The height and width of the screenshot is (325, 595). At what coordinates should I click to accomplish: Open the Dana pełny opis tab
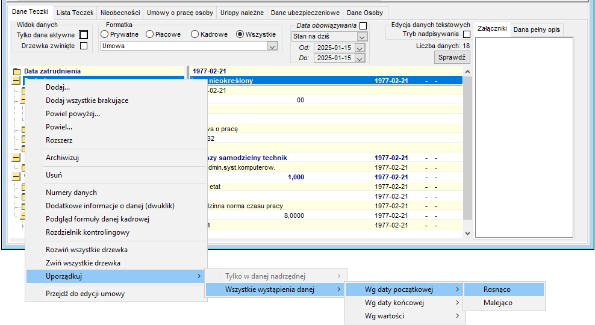click(x=537, y=29)
